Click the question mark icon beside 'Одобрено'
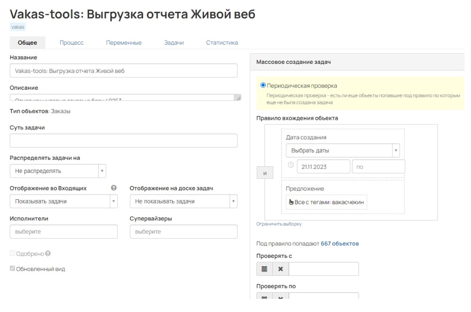 (48, 254)
